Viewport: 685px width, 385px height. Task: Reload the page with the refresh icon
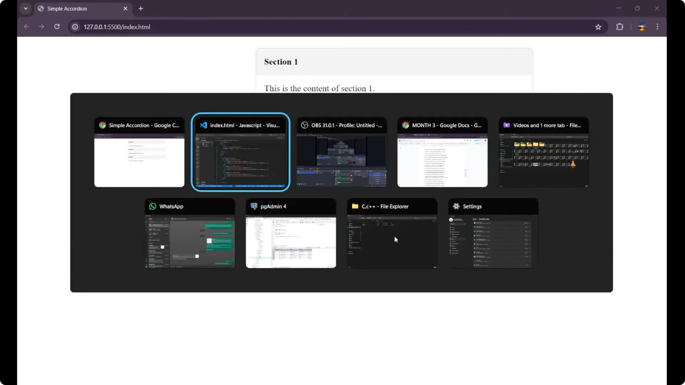tap(57, 27)
